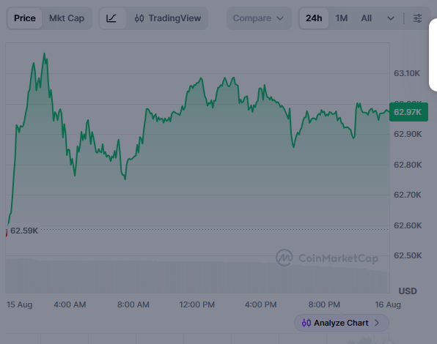Click the 4:00 PM time label
Image resolution: width=437 pixels, height=344 pixels.
[x=260, y=304]
